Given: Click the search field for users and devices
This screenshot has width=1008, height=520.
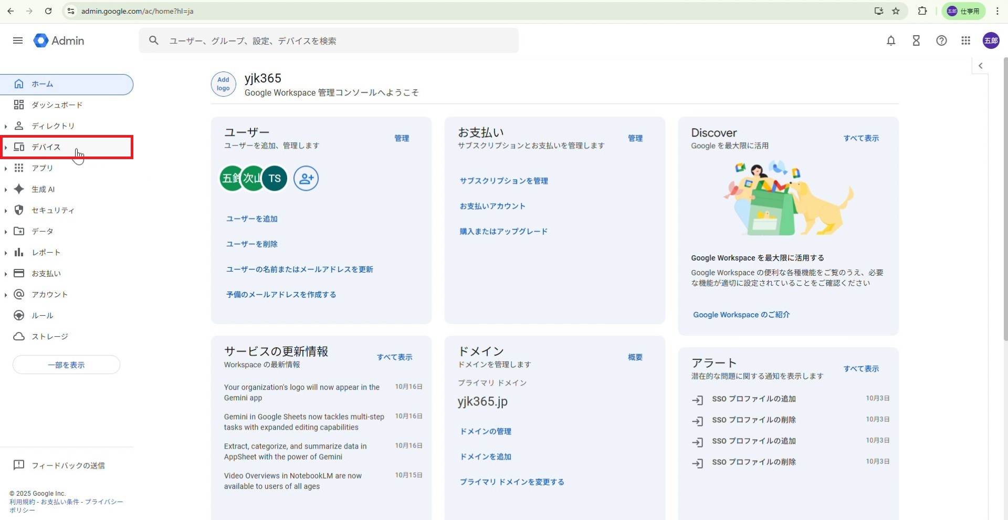Looking at the screenshot, I should [336, 41].
